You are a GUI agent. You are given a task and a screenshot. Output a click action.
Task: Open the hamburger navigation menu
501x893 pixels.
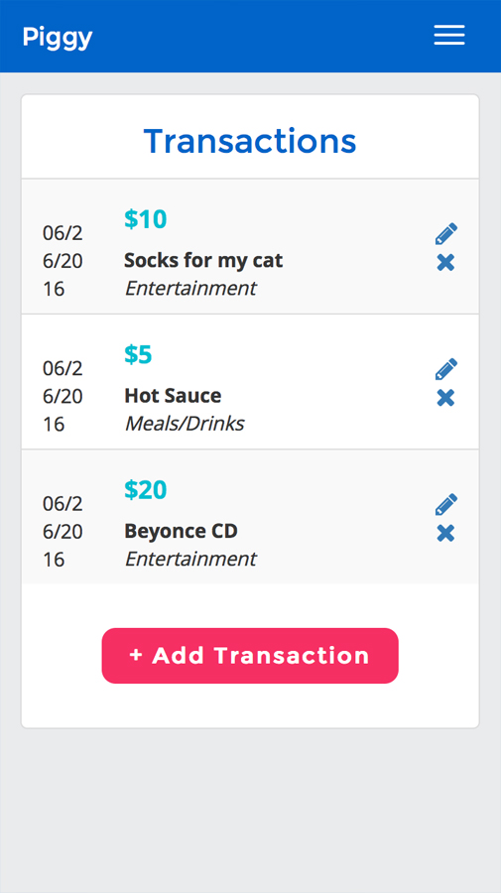pos(449,36)
